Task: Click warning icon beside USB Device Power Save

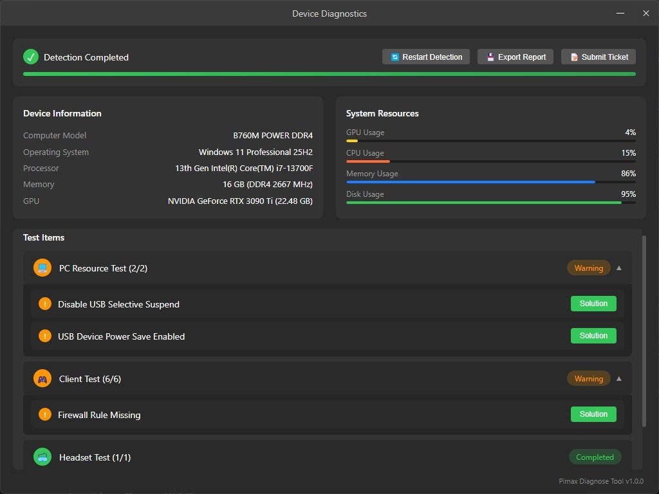Action: pyautogui.click(x=45, y=336)
